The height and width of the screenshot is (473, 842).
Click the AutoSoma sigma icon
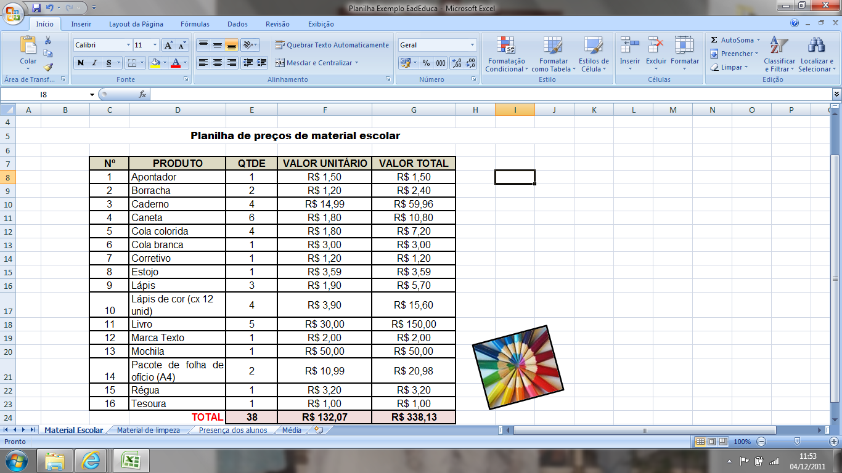click(715, 39)
